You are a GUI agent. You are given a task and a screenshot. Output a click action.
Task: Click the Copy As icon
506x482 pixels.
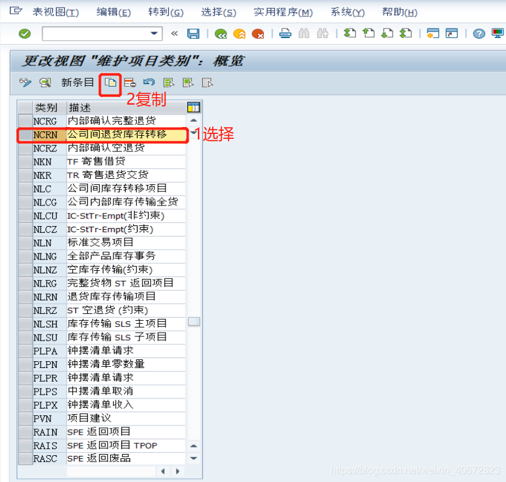(110, 83)
